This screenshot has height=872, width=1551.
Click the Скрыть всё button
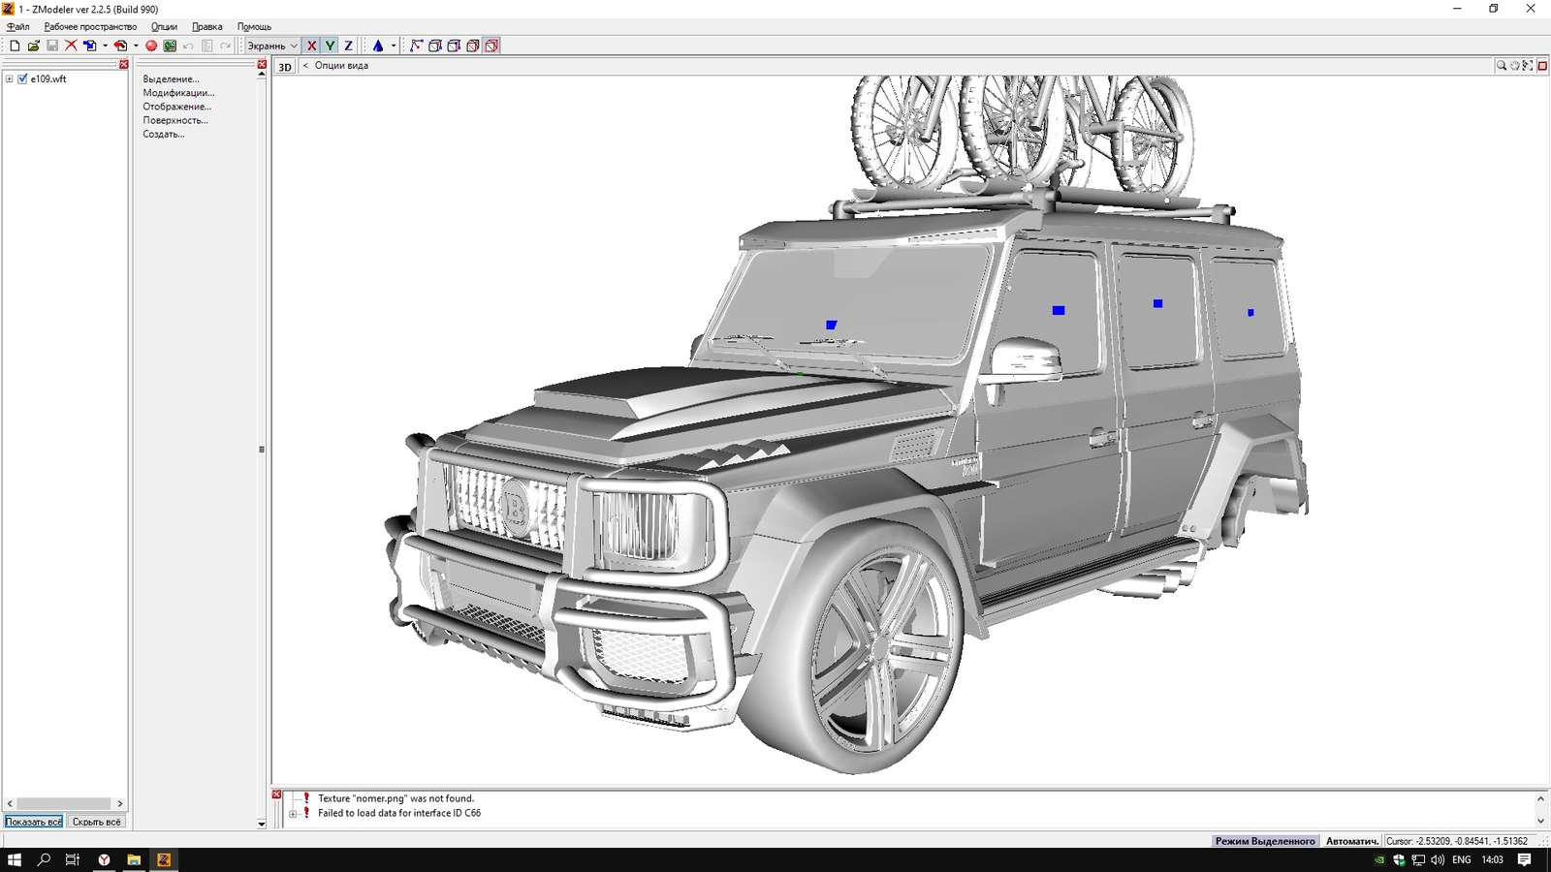coord(97,822)
